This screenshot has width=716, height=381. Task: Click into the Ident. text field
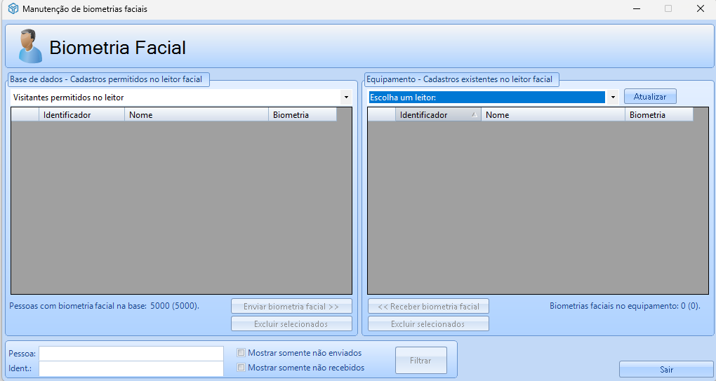pyautogui.click(x=131, y=368)
